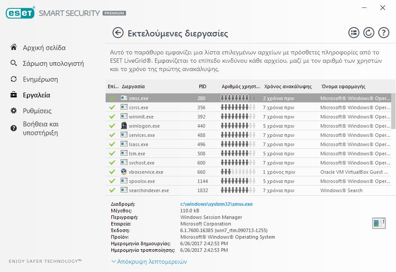Click '2 χρόνια πριν' in smss.exe row
The image size is (396, 272).
coord(279,98)
